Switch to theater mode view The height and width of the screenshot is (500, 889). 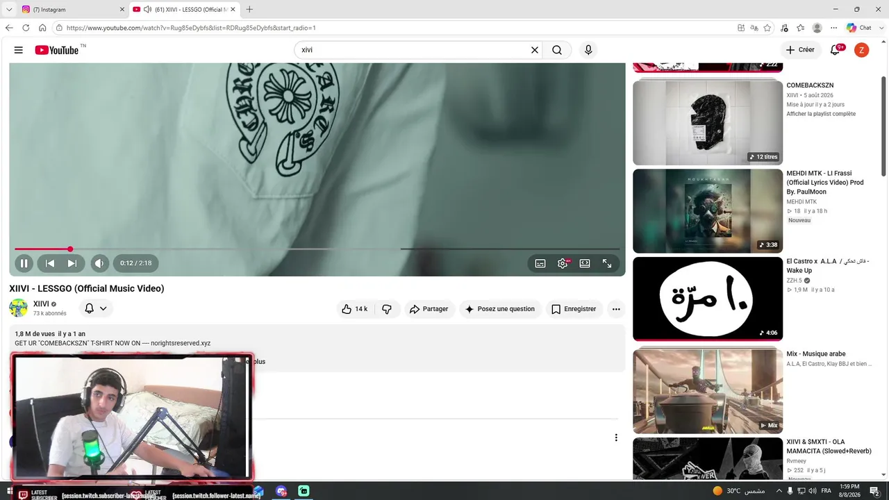pyautogui.click(x=585, y=263)
